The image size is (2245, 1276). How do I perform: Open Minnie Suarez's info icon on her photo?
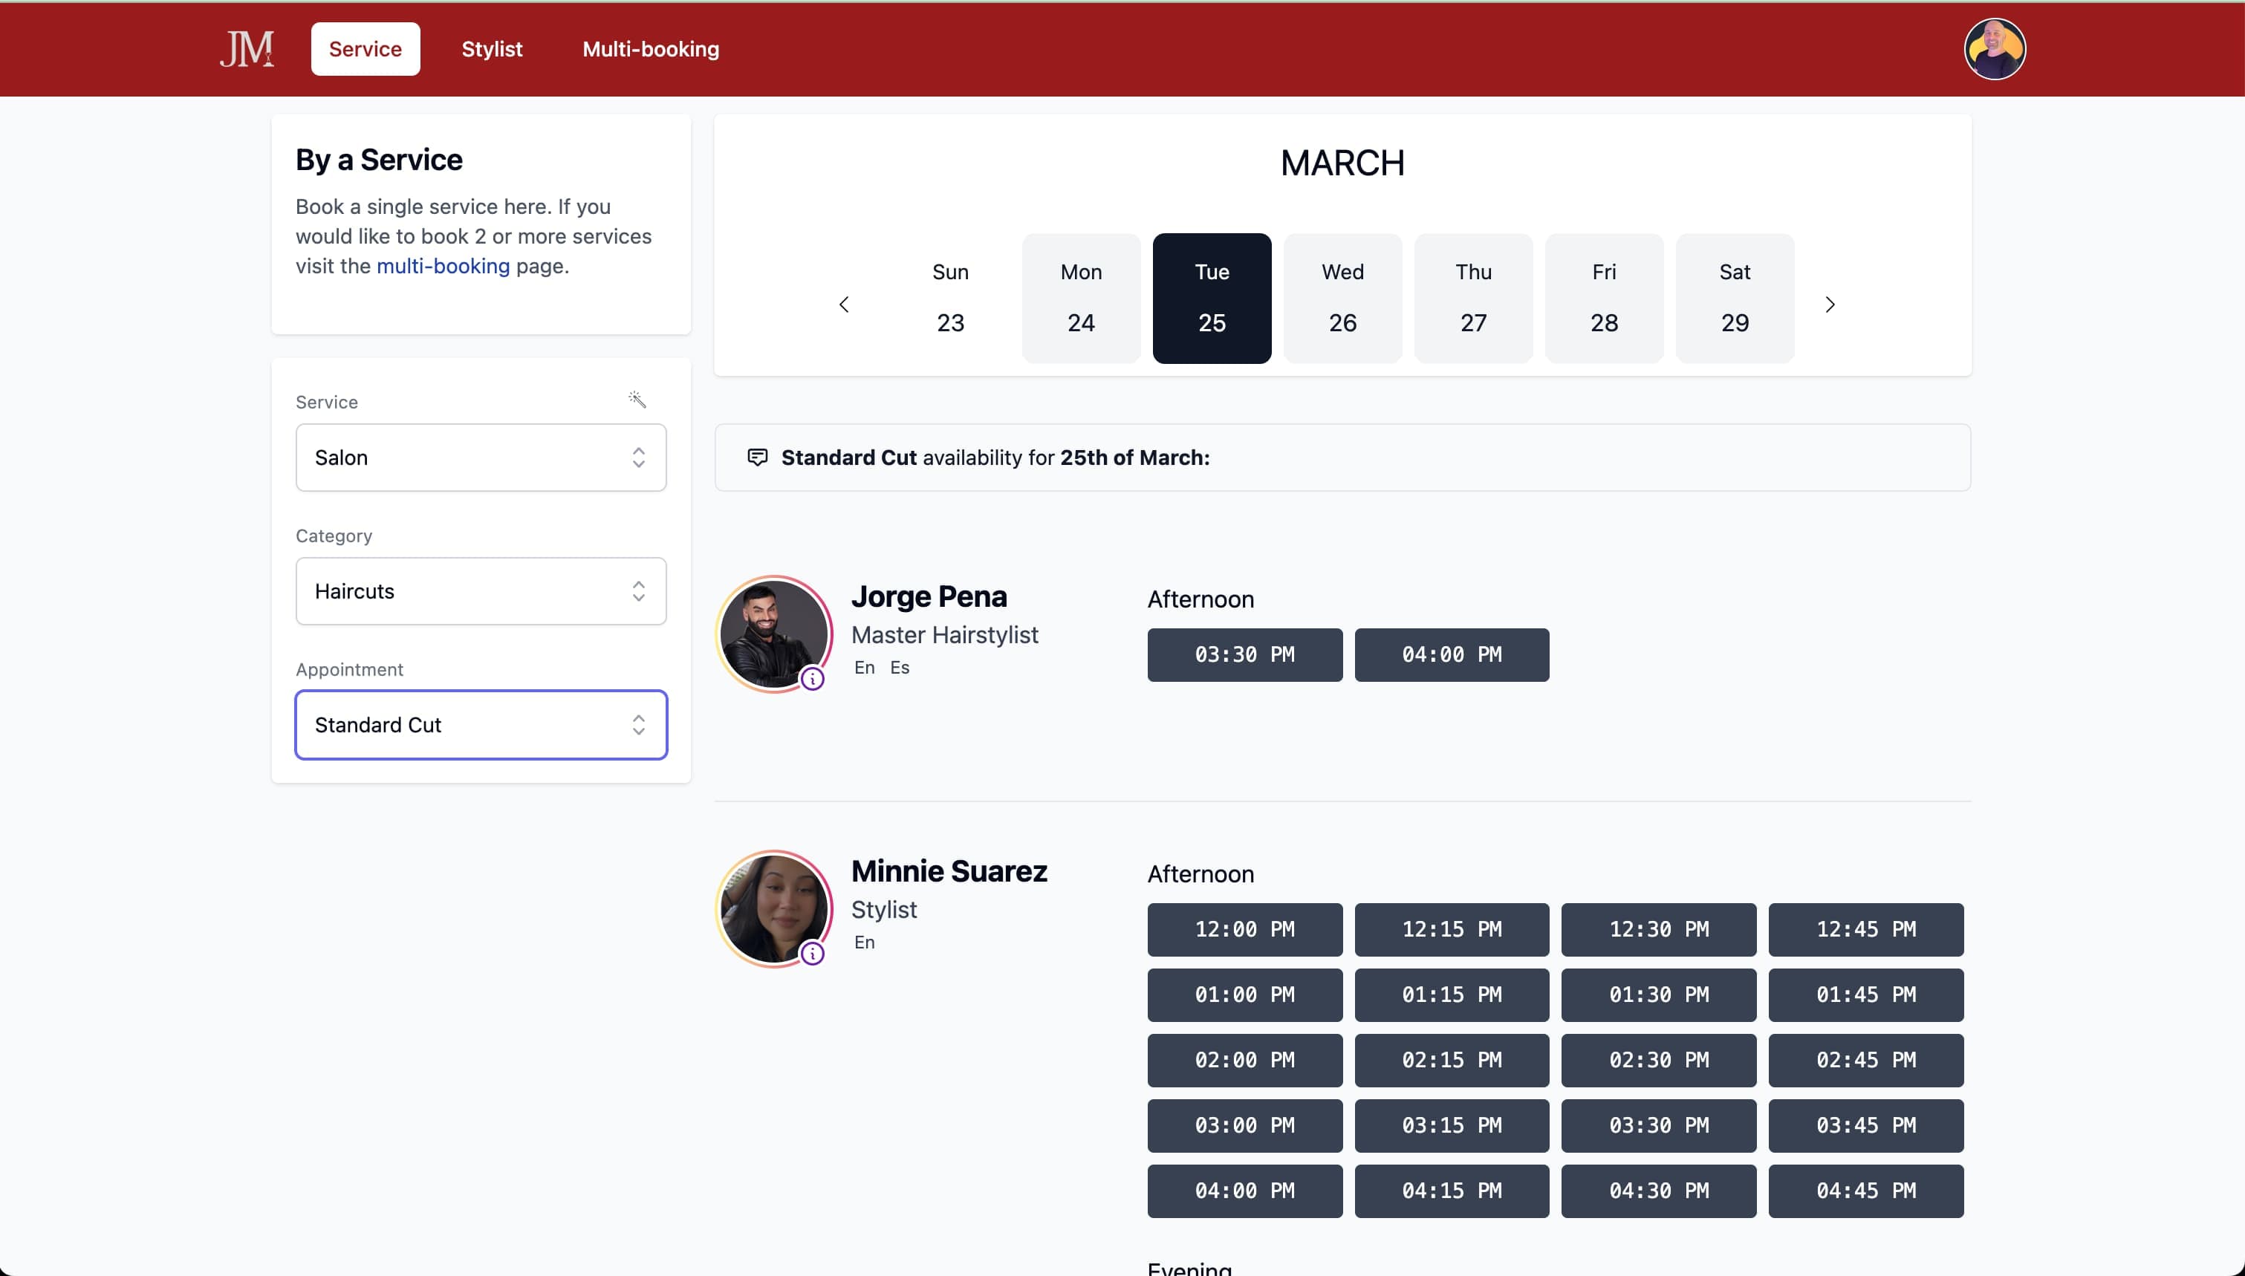click(814, 954)
